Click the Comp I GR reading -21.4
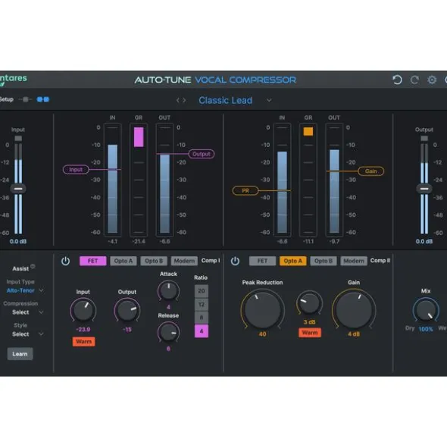Image resolution: width=447 pixels, height=448 pixels. coord(139,241)
